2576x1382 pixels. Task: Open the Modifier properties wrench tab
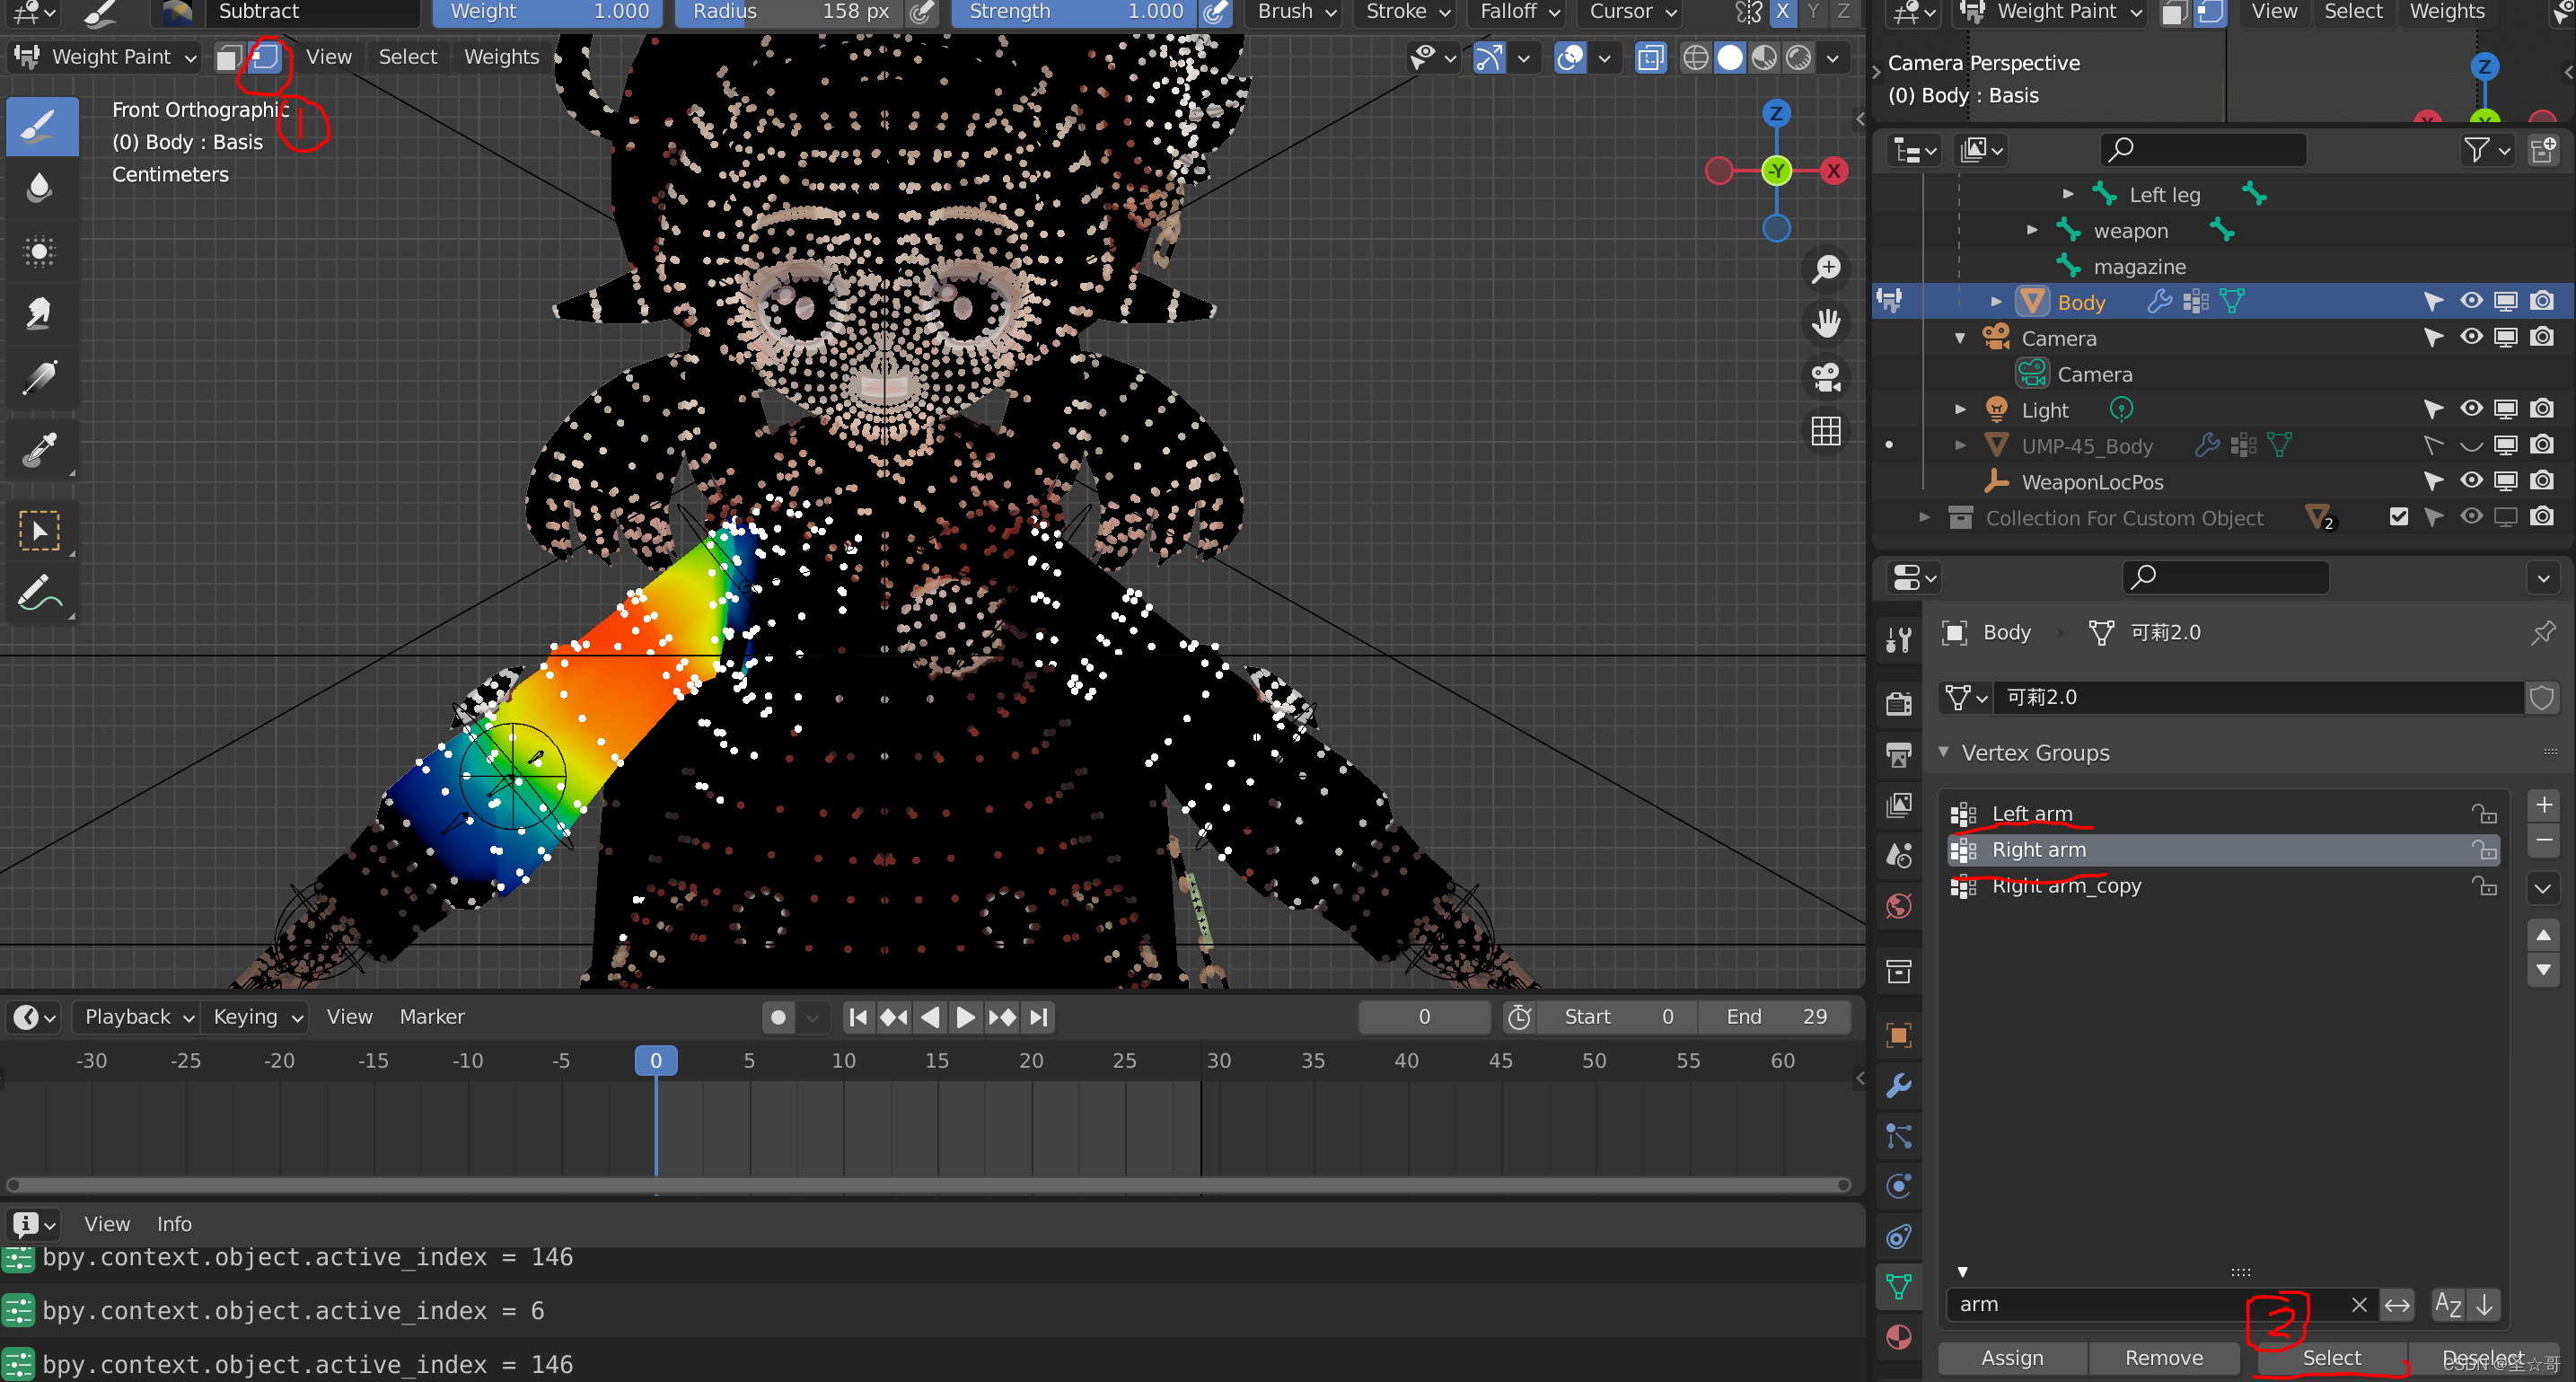(x=1898, y=1086)
